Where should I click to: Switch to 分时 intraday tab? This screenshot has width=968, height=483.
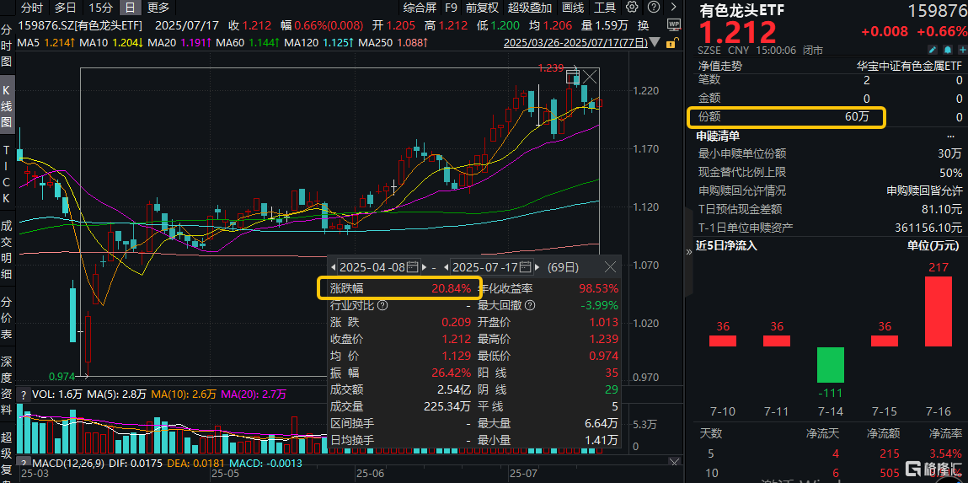pos(32,8)
